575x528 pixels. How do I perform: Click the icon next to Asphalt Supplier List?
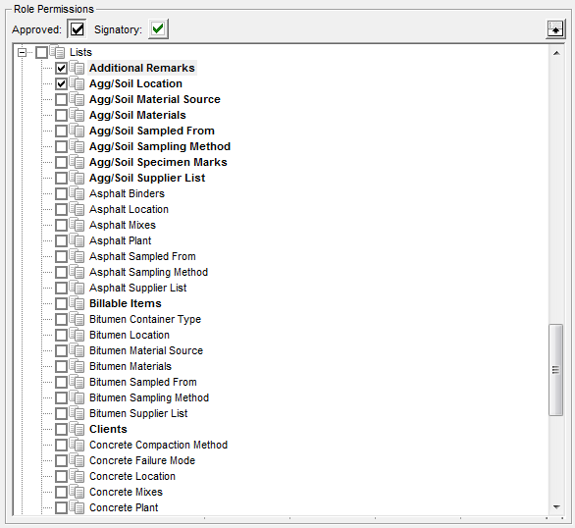click(x=77, y=288)
